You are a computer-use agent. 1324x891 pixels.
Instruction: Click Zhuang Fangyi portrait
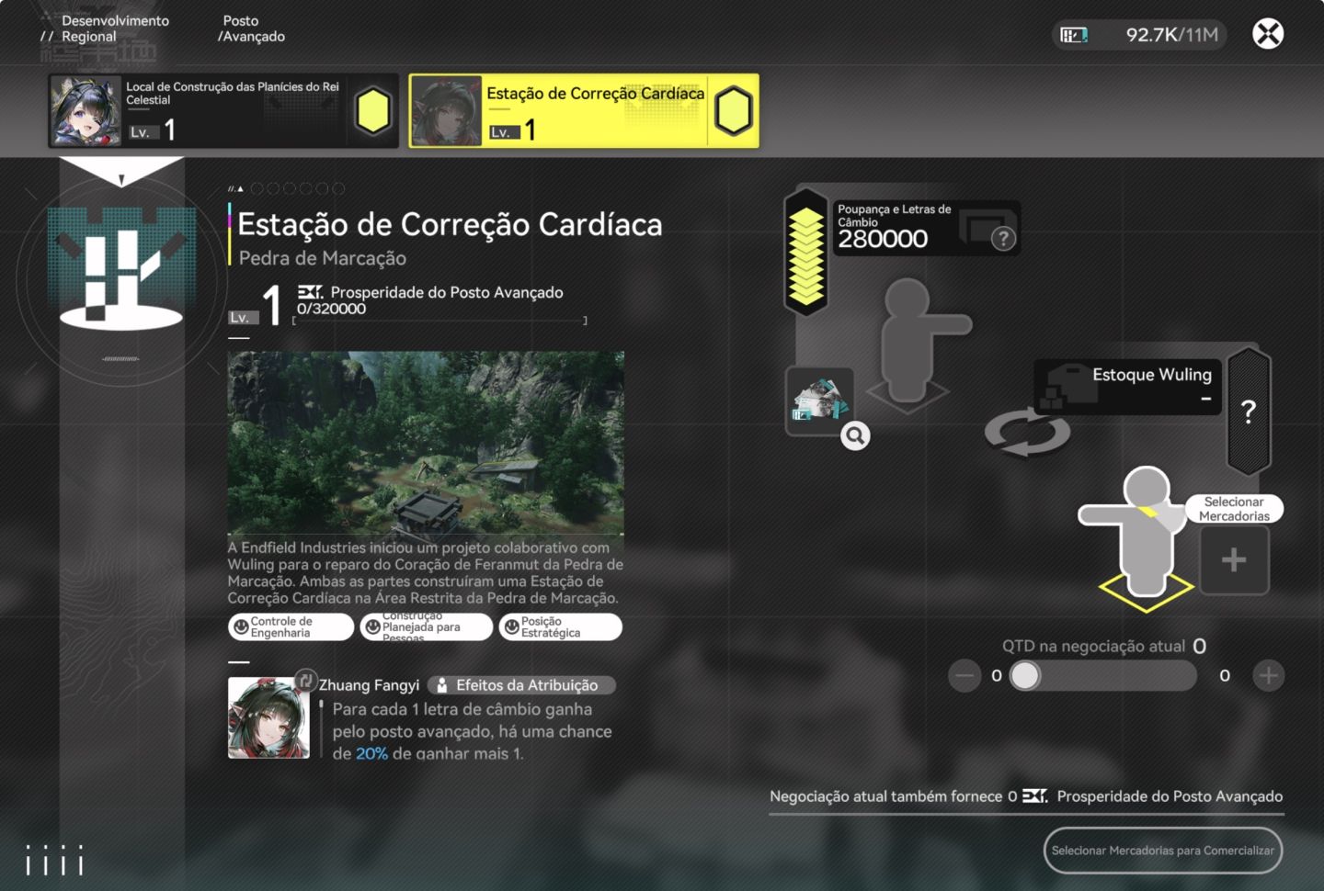pos(268,717)
